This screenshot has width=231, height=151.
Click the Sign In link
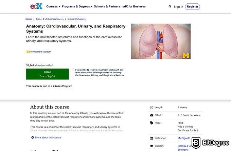pyautogui.click(x=178, y=7)
